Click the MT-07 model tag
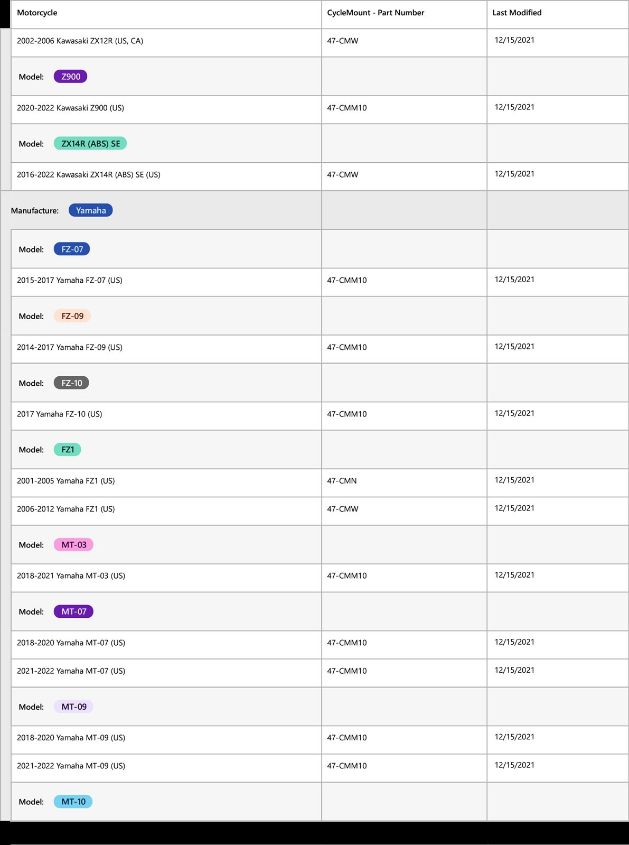 73,611
